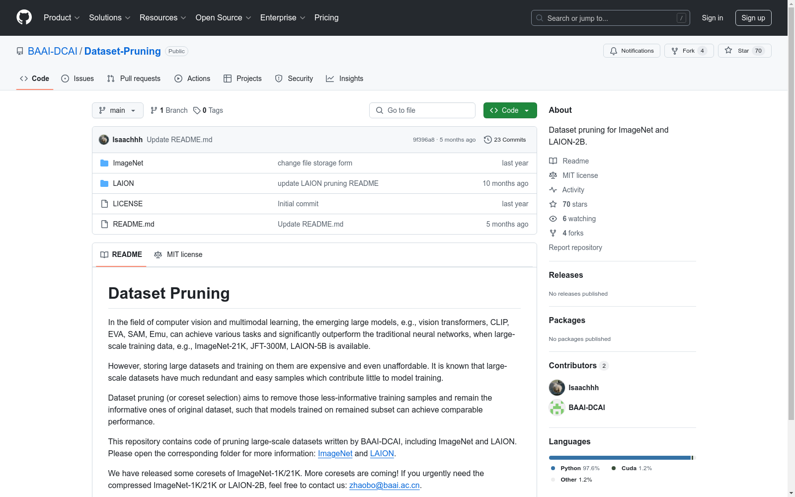Open the Dataset-Pruning repository title link
Screen dimensions: 795x497
[x=123, y=51]
